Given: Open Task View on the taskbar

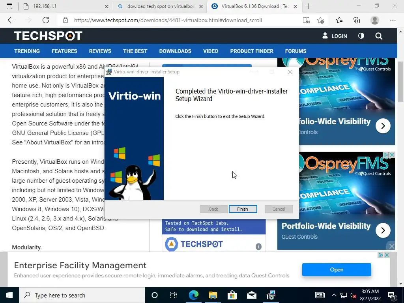Looking at the screenshot, I should pyautogui.click(x=174, y=295).
